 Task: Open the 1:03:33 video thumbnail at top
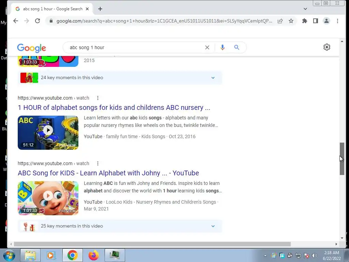[x=48, y=61]
